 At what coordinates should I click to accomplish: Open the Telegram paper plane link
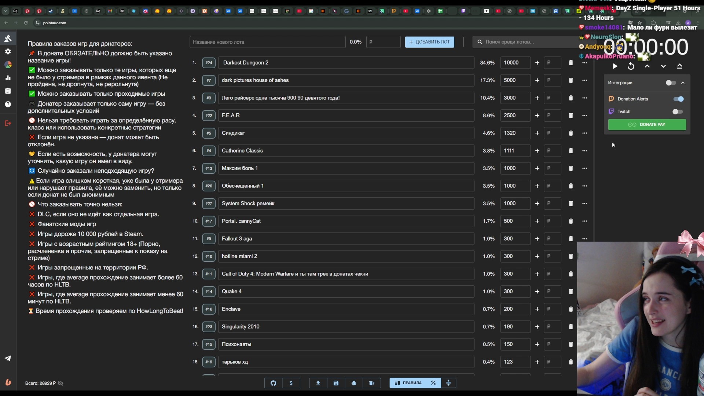(x=8, y=358)
